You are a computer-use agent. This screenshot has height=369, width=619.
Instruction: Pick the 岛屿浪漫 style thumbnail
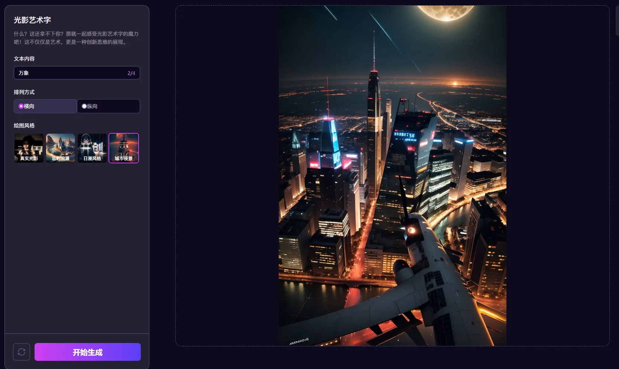[61, 148]
